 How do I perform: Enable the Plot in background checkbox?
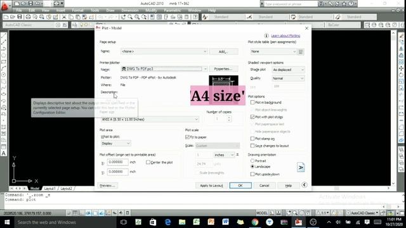(x=252, y=103)
